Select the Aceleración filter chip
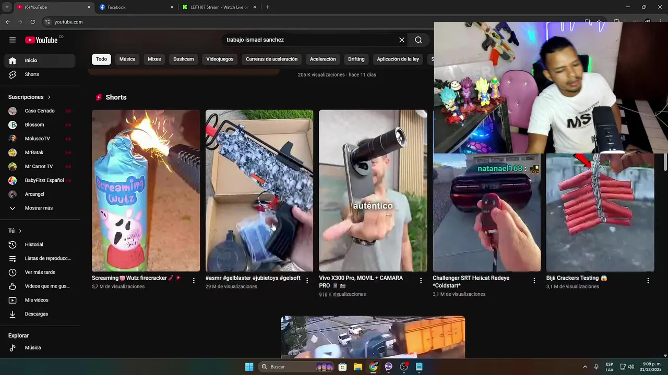Image resolution: width=668 pixels, height=375 pixels. coord(323,59)
